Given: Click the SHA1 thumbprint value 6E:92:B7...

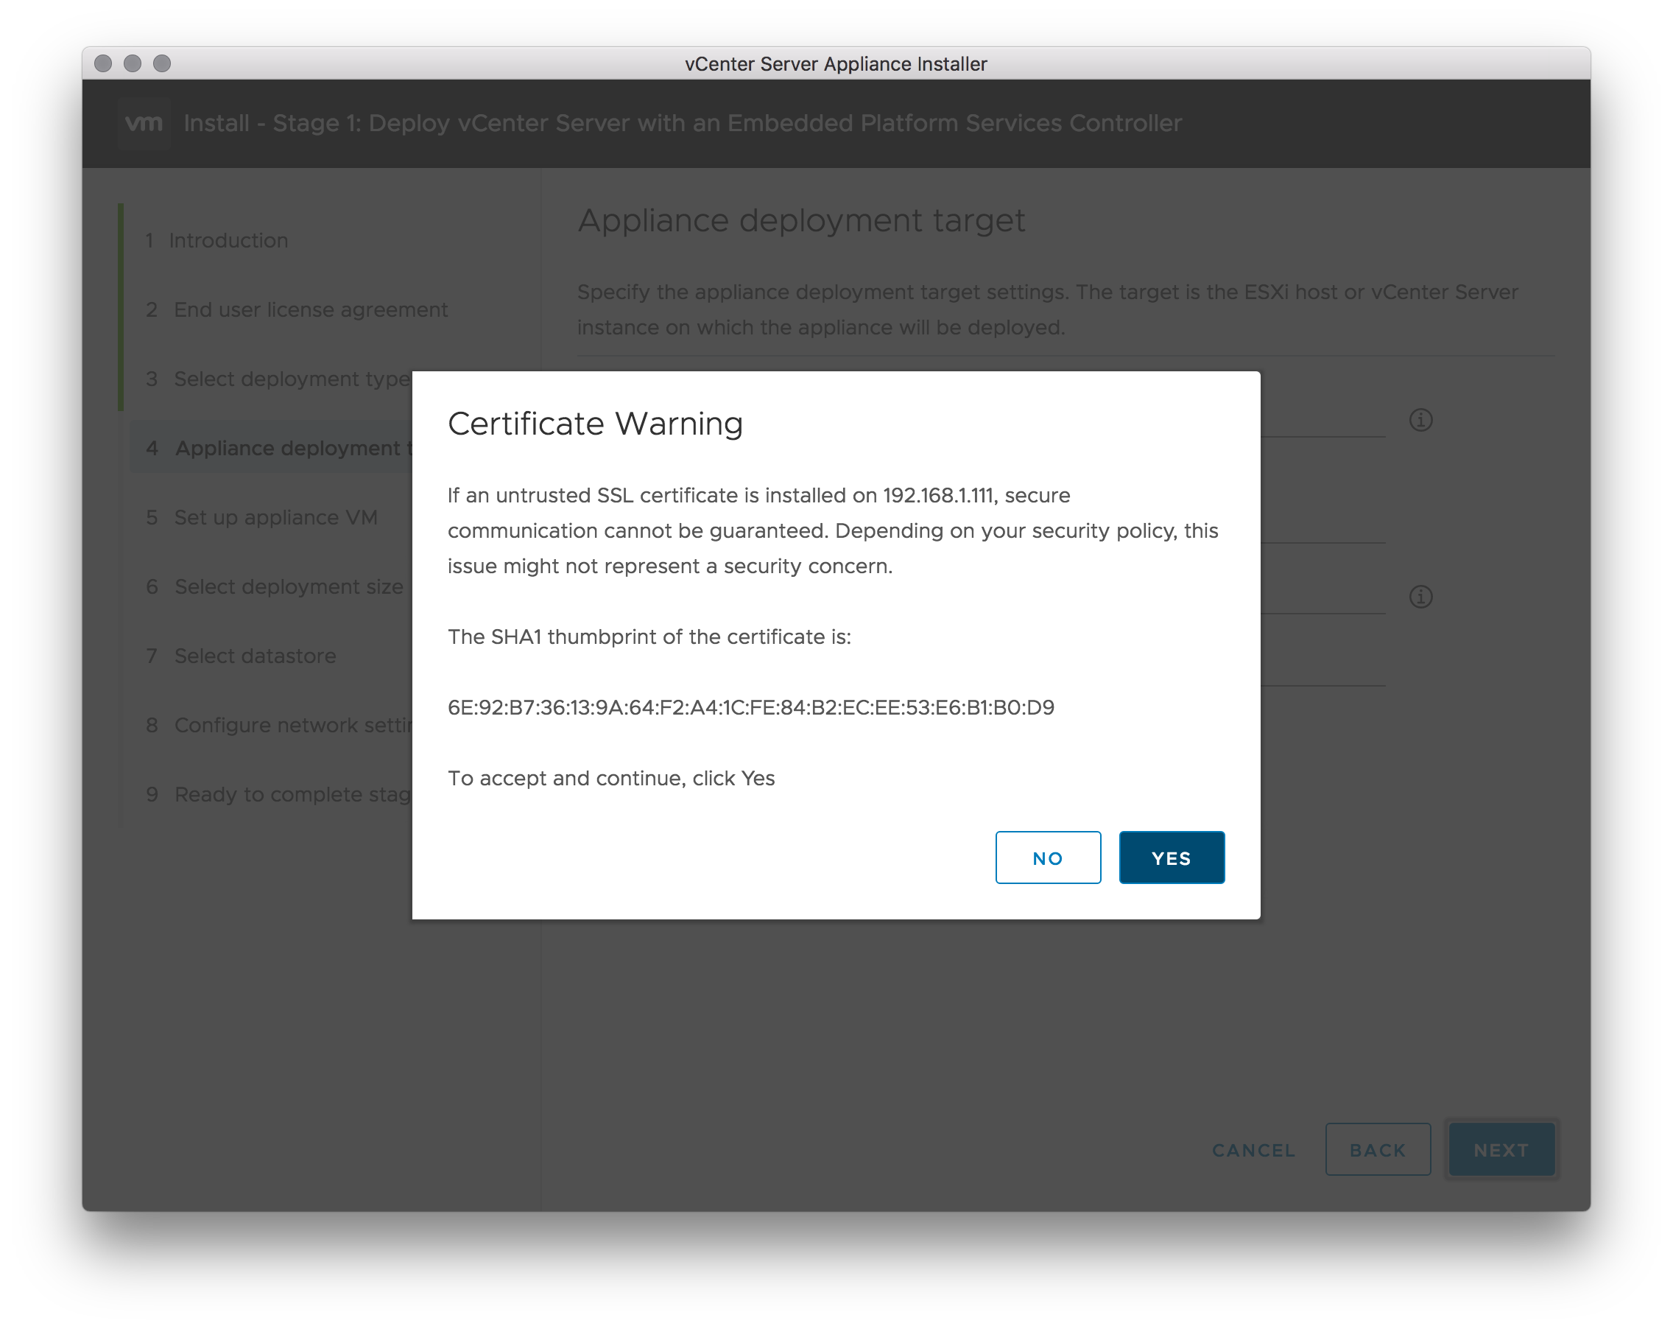Looking at the screenshot, I should 750,707.
